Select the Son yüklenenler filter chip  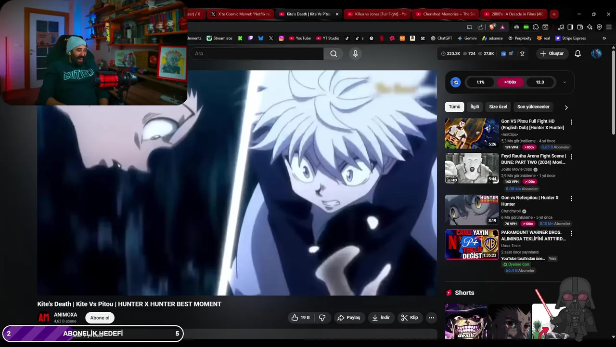533,107
